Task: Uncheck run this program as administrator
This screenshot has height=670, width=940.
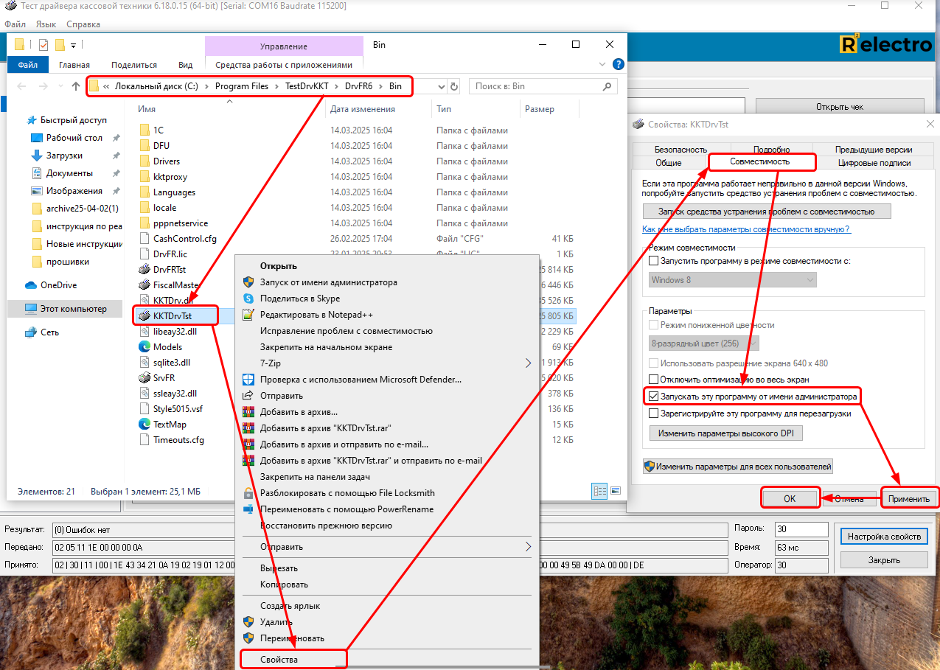Action: (x=653, y=397)
